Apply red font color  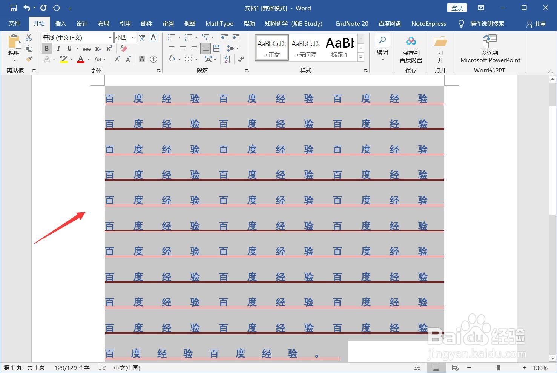pyautogui.click(x=80, y=59)
